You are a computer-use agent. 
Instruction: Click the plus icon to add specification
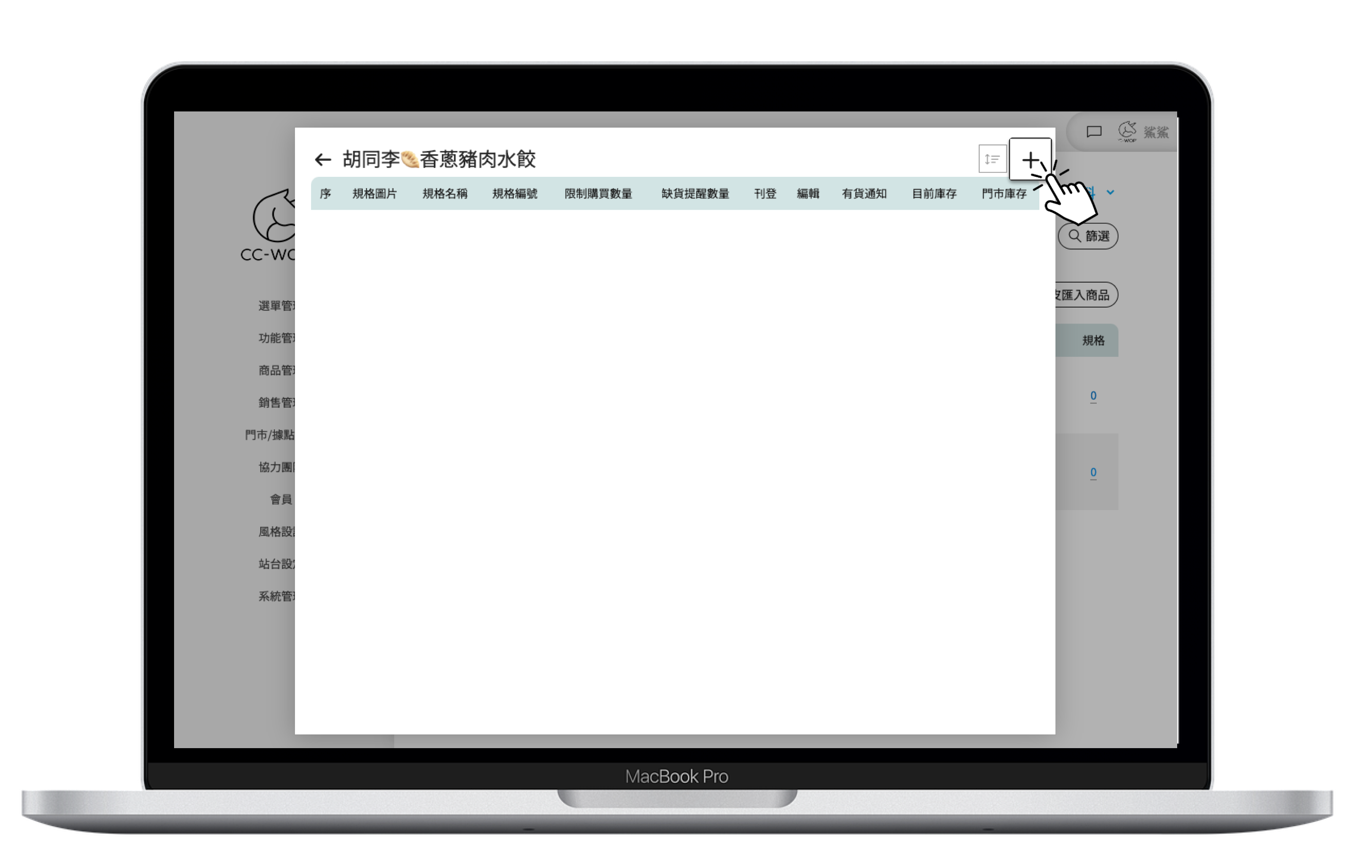(1030, 160)
